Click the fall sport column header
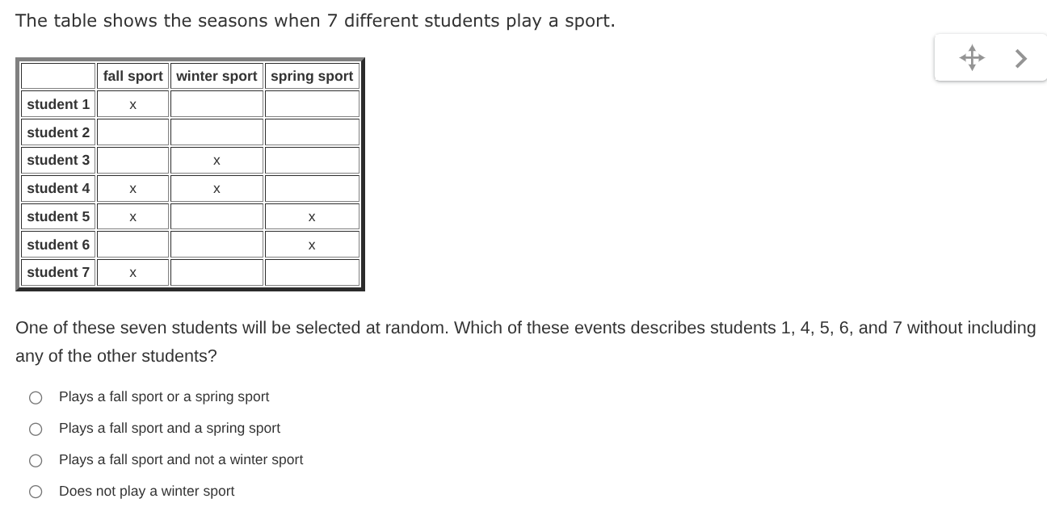1047x511 pixels. point(132,76)
